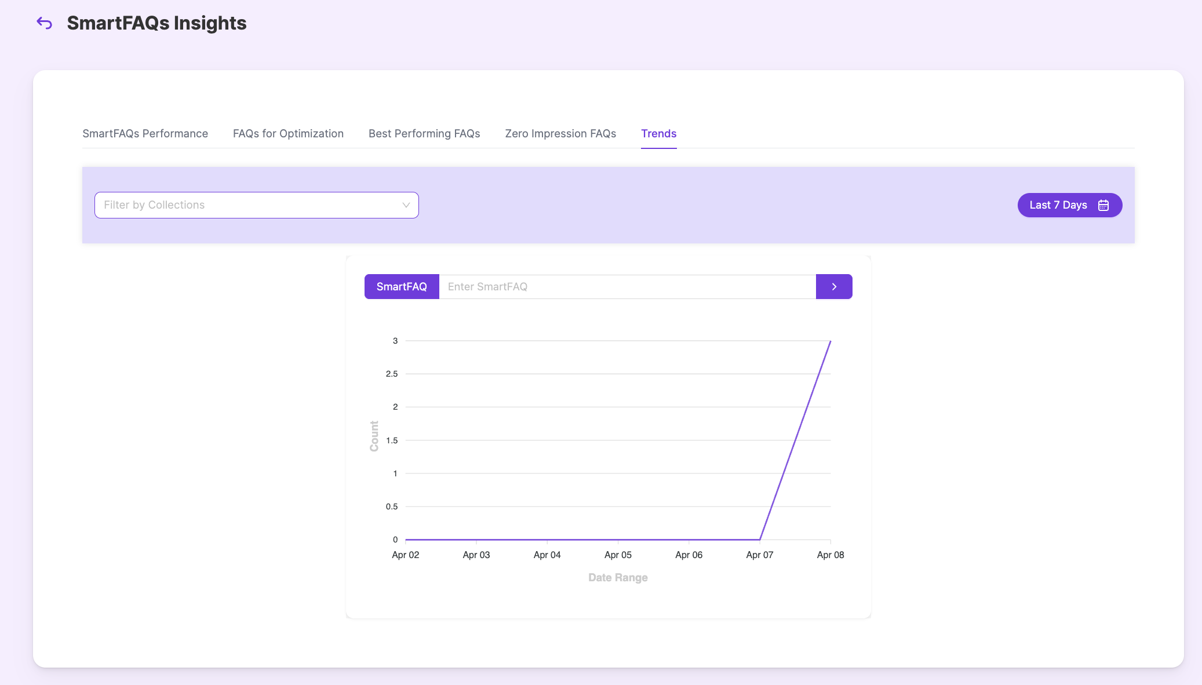
Task: Click the Count y-axis title
Action: coord(374,436)
